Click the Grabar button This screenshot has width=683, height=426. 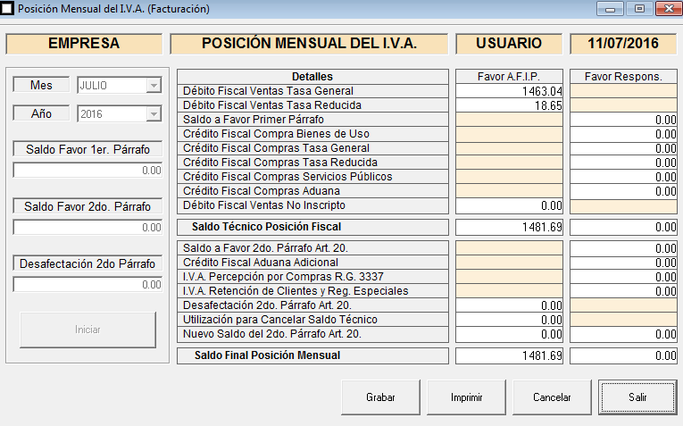point(380,397)
